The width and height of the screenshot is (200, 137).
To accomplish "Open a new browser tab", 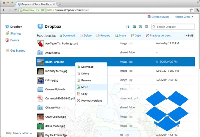I will coord(60,4).
